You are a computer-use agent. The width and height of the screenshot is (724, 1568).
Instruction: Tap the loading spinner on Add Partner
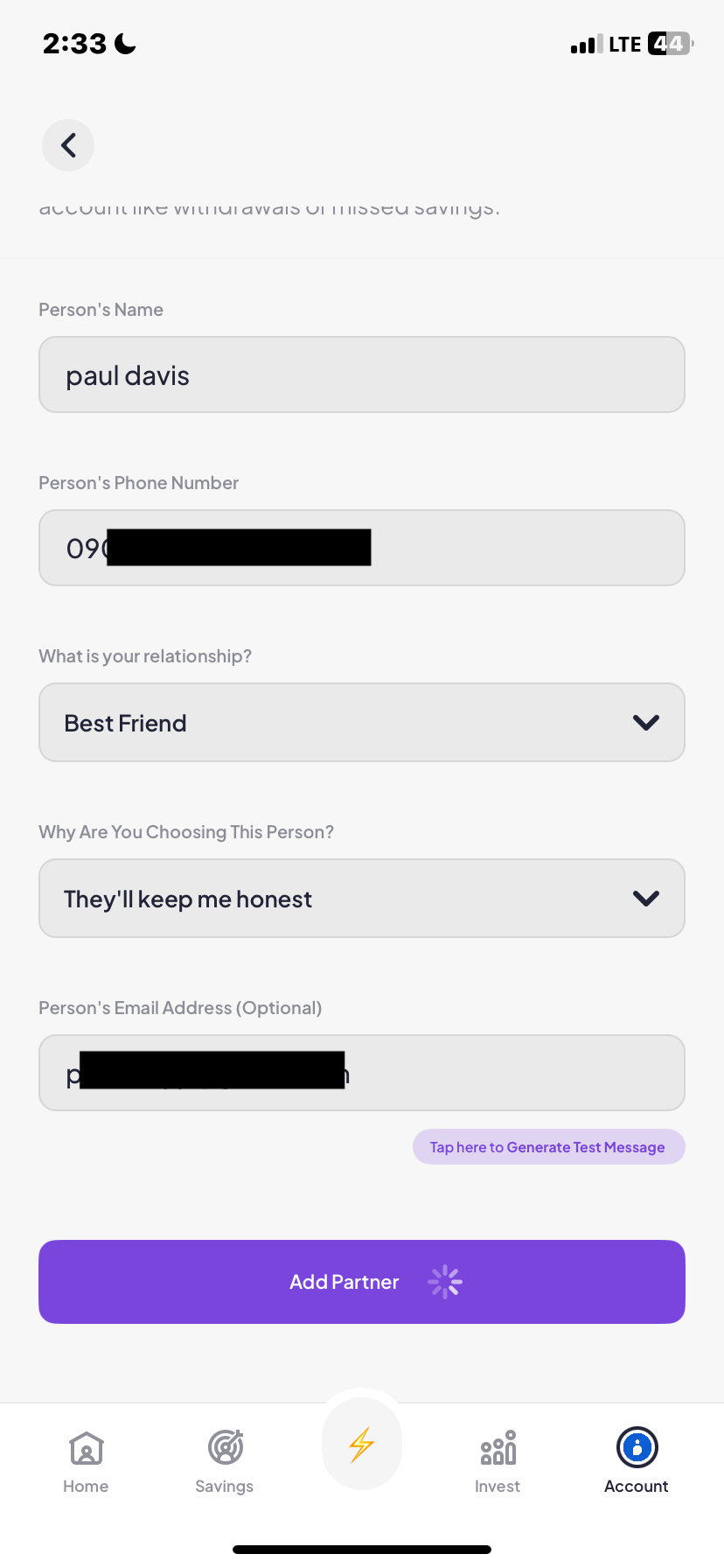445,1282
